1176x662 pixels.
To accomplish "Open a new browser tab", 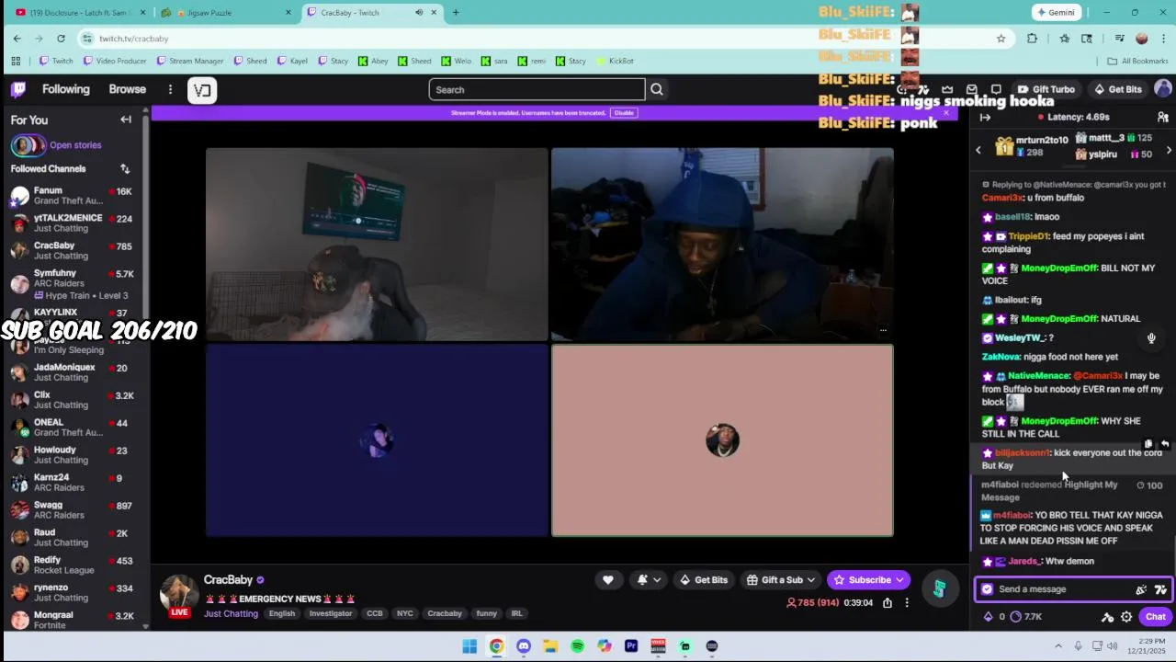I will coord(456,13).
